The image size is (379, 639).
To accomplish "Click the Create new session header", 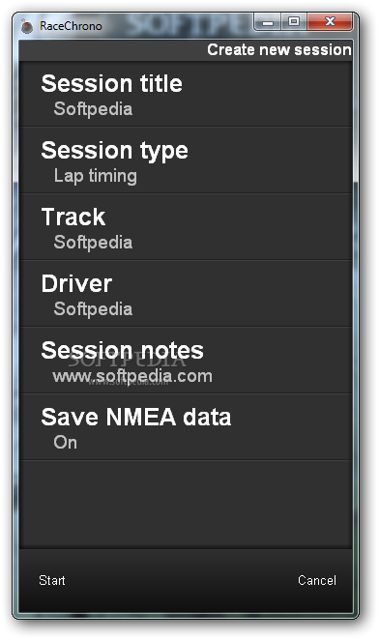I will pos(279,49).
